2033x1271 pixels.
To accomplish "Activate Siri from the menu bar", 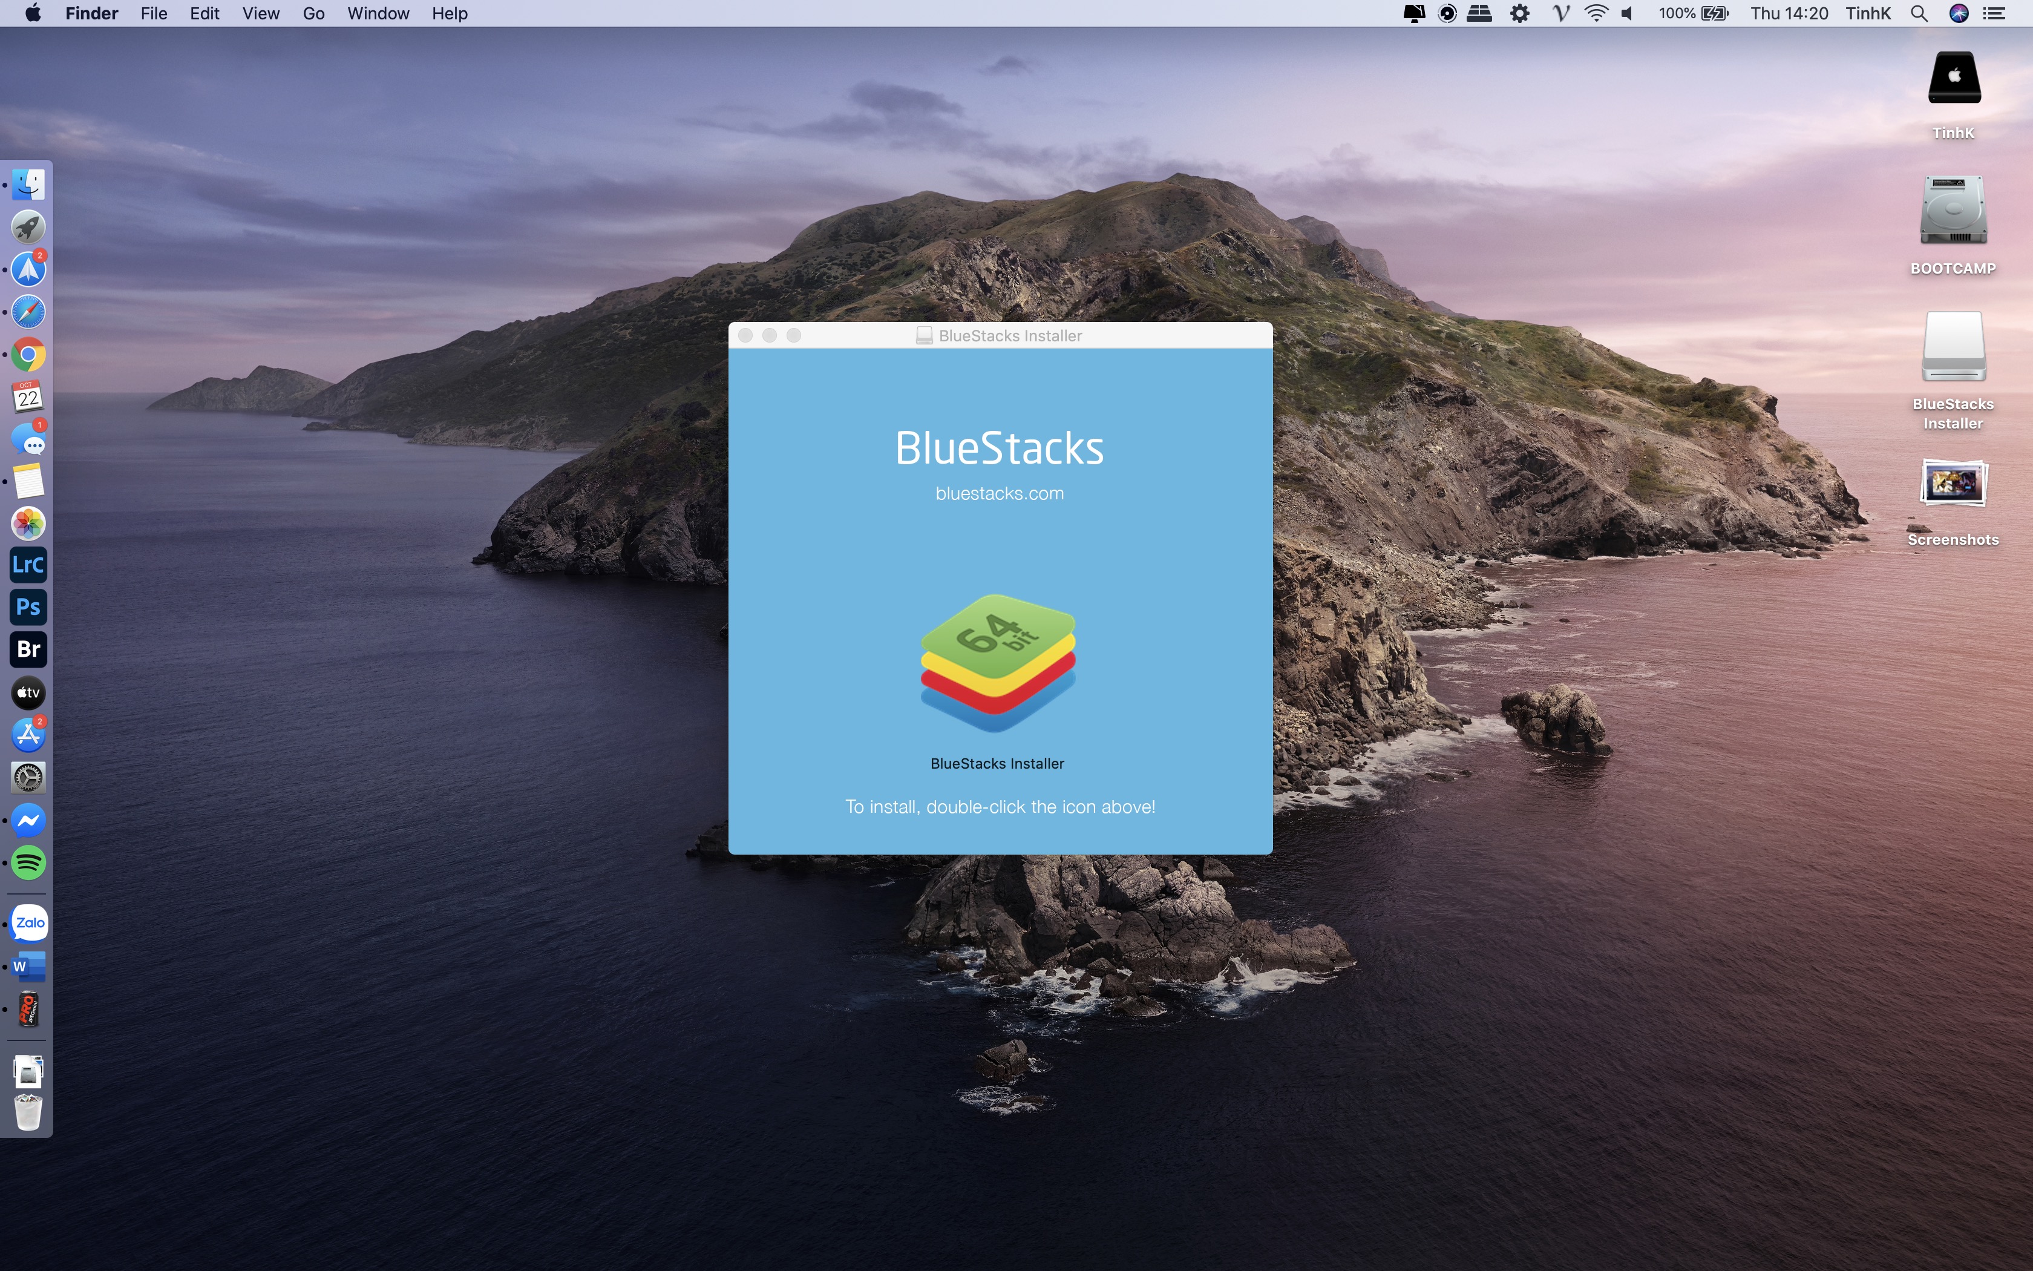I will coord(1959,13).
